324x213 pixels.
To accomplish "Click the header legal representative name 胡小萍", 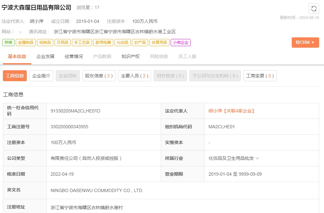I will (x=36, y=22).
